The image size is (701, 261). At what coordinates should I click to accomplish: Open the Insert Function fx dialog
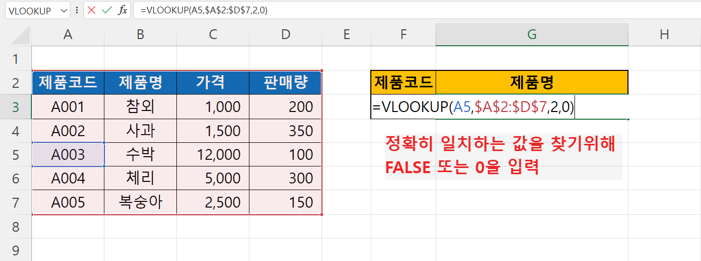pos(122,10)
